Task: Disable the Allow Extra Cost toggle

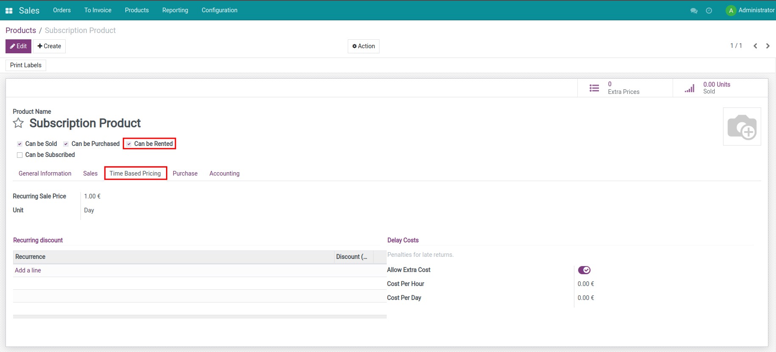Action: (584, 270)
